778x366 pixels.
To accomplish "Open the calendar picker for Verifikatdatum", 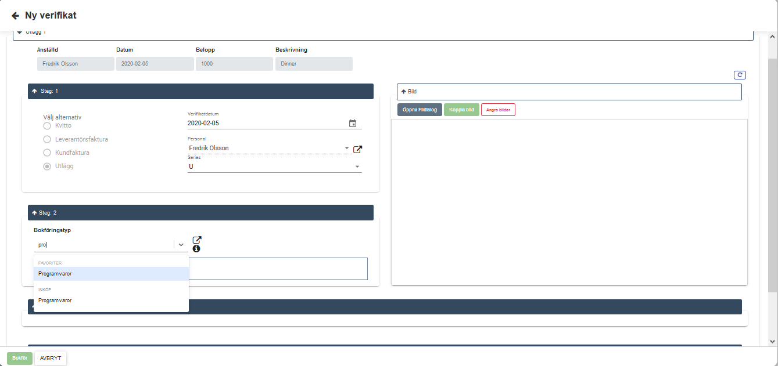I will tap(353, 124).
